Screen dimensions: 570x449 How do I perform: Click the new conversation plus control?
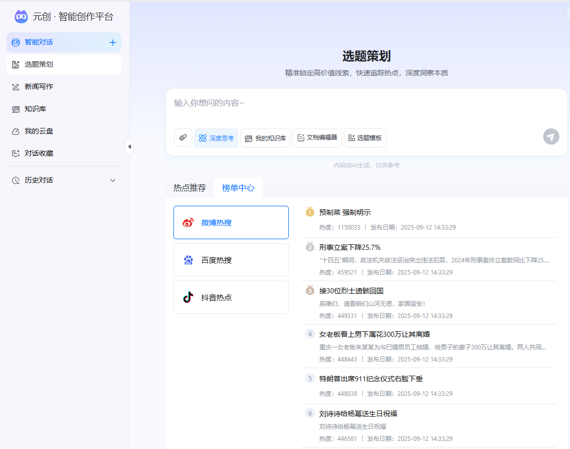coord(112,42)
